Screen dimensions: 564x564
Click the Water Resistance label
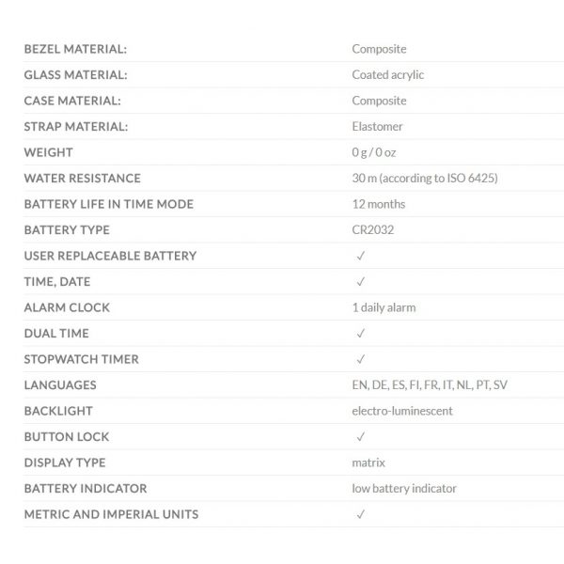(83, 178)
